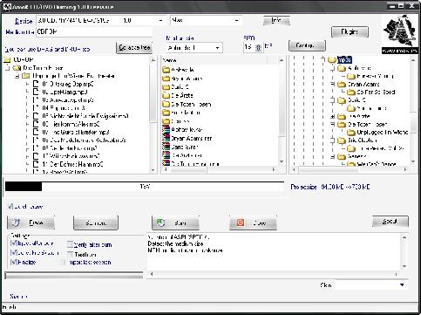Click the Die Ärzte folder icon in the middle list
The height and width of the screenshot is (315, 421).
(x=166, y=95)
